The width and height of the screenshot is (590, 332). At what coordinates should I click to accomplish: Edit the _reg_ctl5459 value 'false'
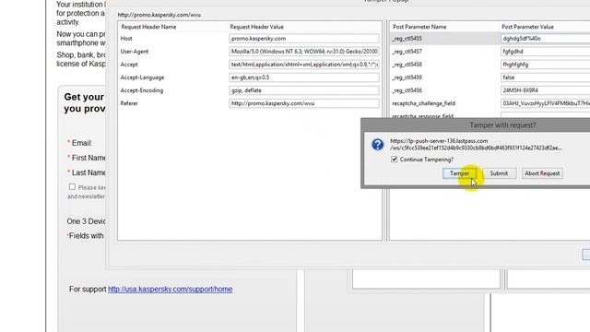[x=545, y=77]
